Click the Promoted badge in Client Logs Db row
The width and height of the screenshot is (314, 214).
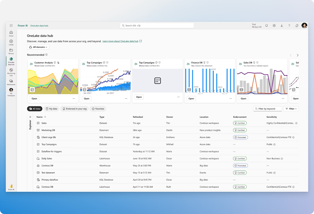point(240,137)
